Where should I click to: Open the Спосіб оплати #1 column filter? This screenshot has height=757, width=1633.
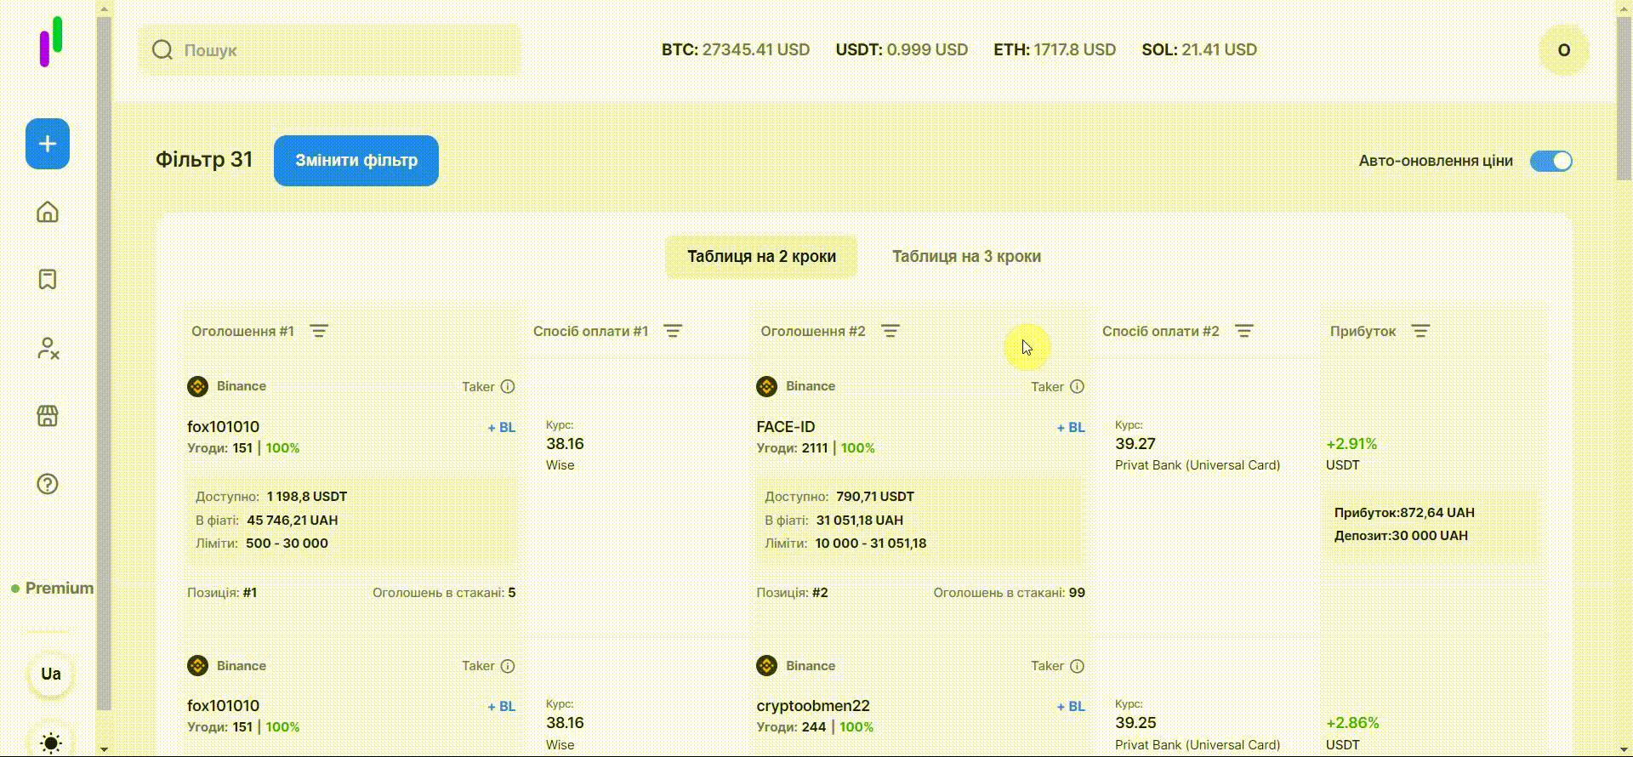[x=673, y=331]
